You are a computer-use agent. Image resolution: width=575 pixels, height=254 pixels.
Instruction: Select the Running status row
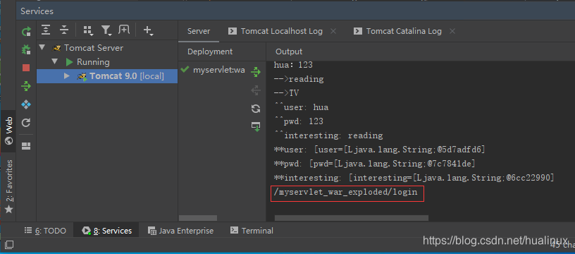[93, 61]
